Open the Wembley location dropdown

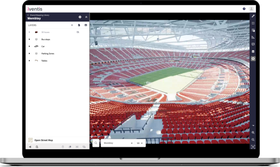(x=118, y=143)
